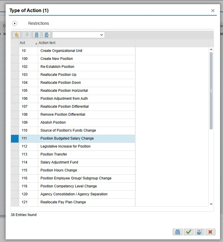Cancel with the red X button
Screen dimensions: 223x242
point(210,232)
